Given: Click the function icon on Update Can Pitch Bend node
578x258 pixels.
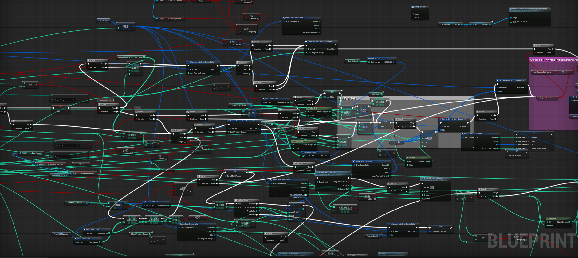Looking at the screenshot, I should pos(511,9).
